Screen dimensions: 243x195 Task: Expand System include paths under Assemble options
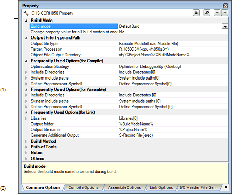point(26,101)
